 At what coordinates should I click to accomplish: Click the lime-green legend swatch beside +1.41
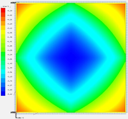click(3, 41)
